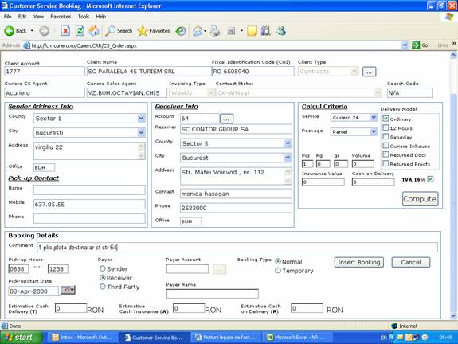Click the Edit with Word icon
Image resolution: width=458 pixels, height=344 pixels.
(231, 31)
